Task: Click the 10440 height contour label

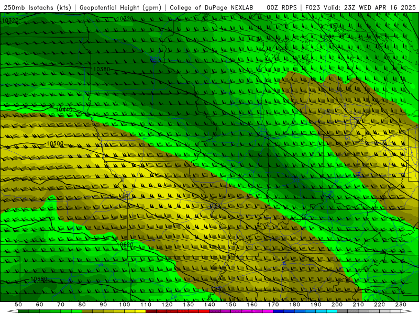Action: click(64, 110)
